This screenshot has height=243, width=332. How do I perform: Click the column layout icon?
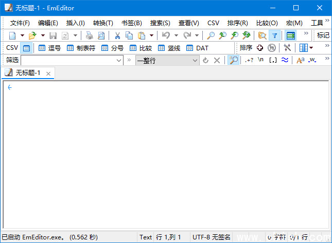[x=303, y=48]
